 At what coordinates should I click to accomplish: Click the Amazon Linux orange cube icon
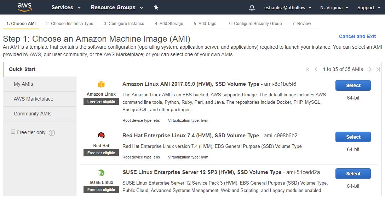tap(101, 84)
